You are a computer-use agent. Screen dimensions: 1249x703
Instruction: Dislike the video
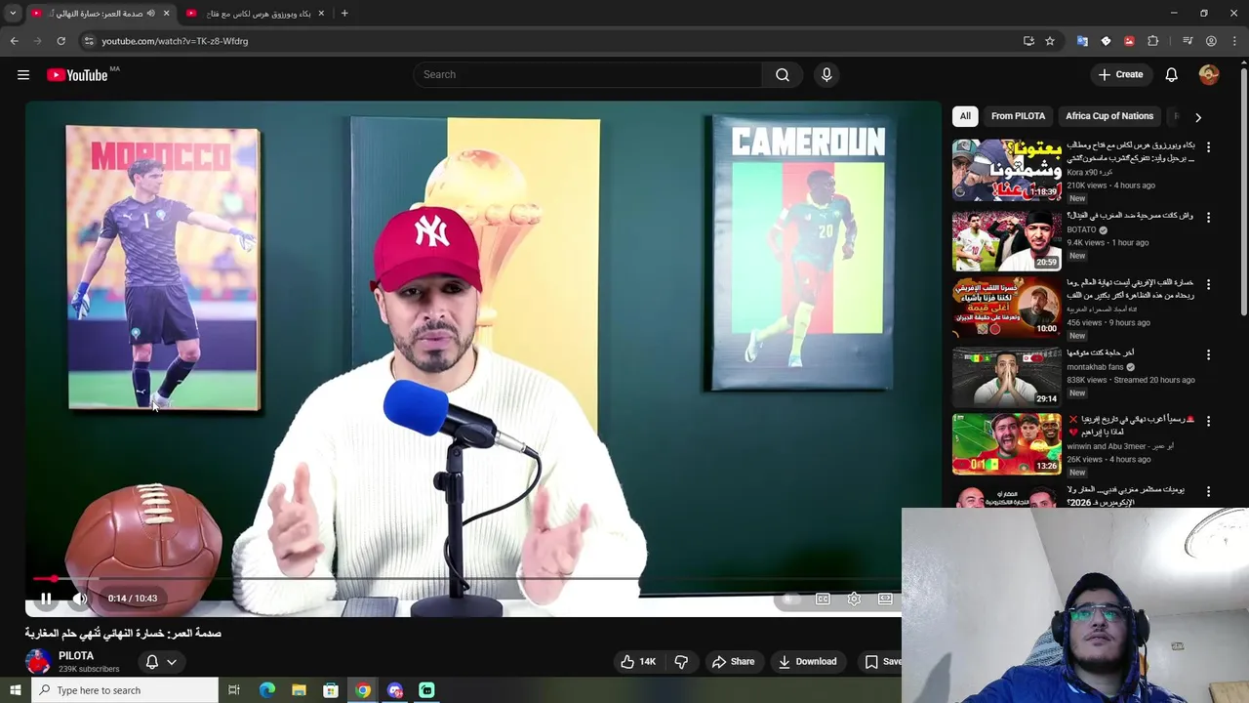coord(681,662)
